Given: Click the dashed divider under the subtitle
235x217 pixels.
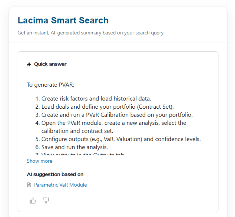Looking at the screenshot, I should (x=118, y=42).
